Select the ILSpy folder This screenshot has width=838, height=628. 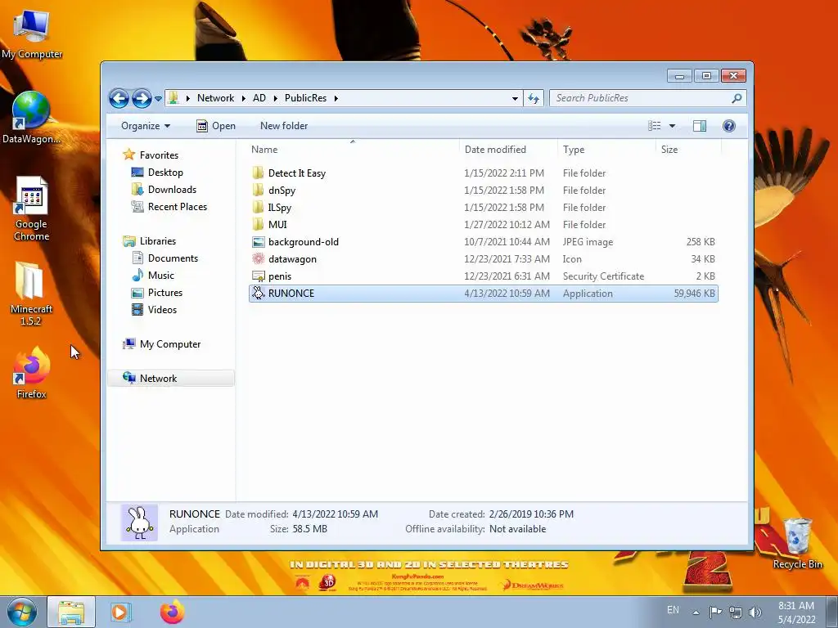(x=483, y=207)
